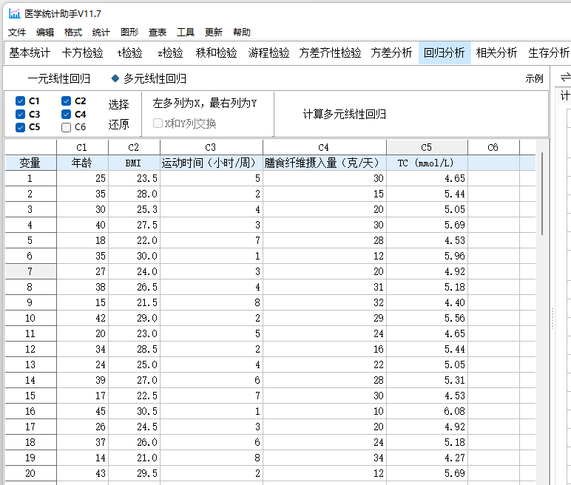
Task: Toggle the X和Y列交换 checkbox
Action: 158,123
